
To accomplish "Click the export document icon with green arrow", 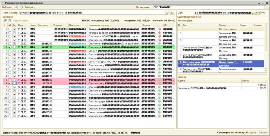I will [22, 7].
